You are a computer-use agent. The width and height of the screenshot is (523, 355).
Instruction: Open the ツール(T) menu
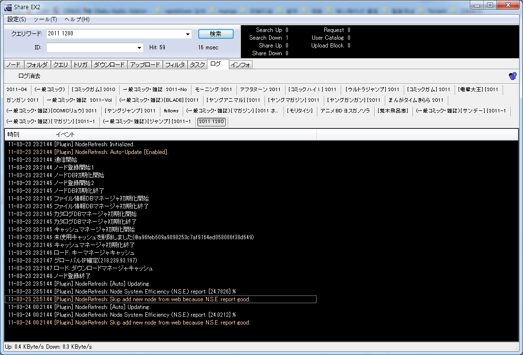pos(46,19)
